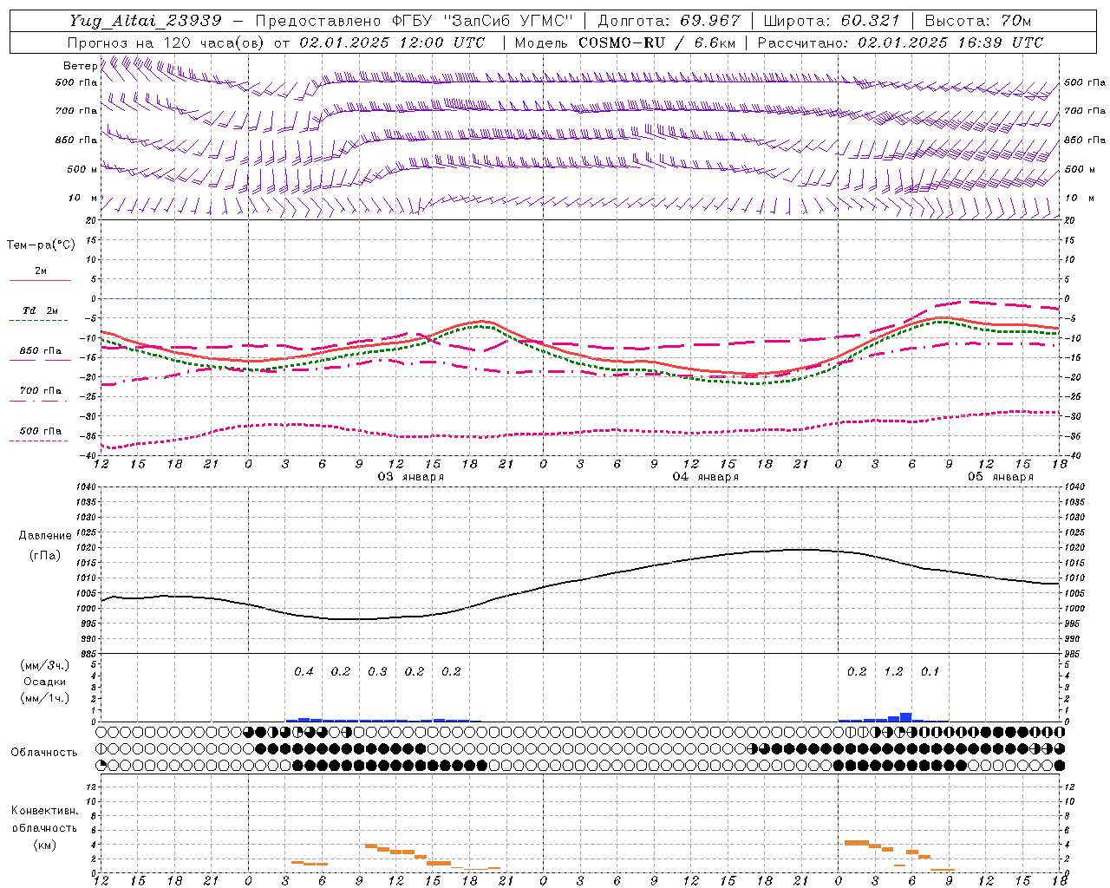The height and width of the screenshot is (888, 1110).
Task: Click the 'Давление' pressure panel label
Action: pos(44,536)
